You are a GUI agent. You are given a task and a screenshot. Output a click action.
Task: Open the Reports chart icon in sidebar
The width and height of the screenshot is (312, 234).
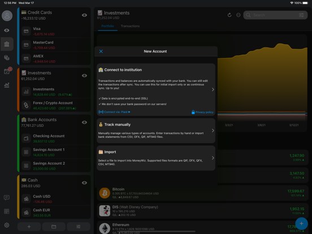coord(7,85)
